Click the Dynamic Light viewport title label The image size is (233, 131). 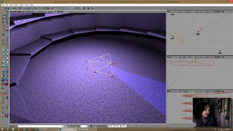tap(15, 12)
